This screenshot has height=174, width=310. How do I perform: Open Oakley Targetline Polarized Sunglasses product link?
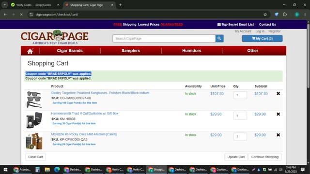coord(100,93)
